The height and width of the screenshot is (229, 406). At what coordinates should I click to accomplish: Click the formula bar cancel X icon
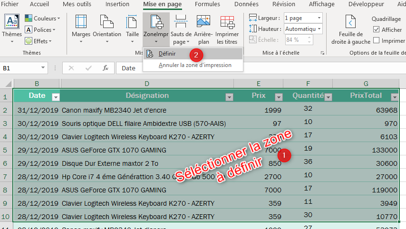point(71,68)
